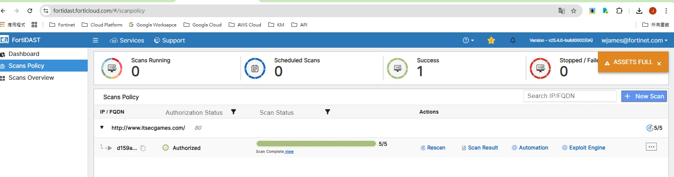Open browser downloads icon
This screenshot has width=674, height=177.
tap(639, 11)
